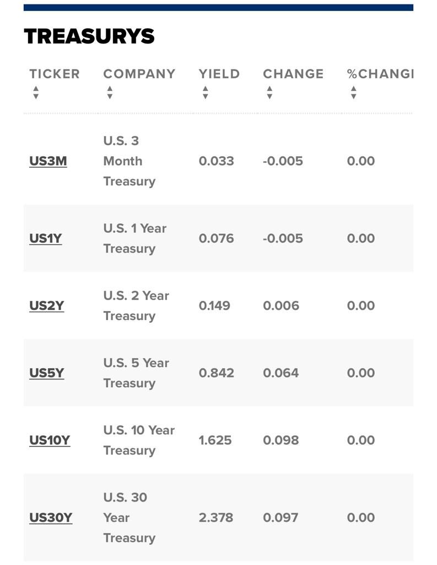This screenshot has width=437, height=565.
Task: Open the US2Y ticker link
Action: [x=47, y=306]
